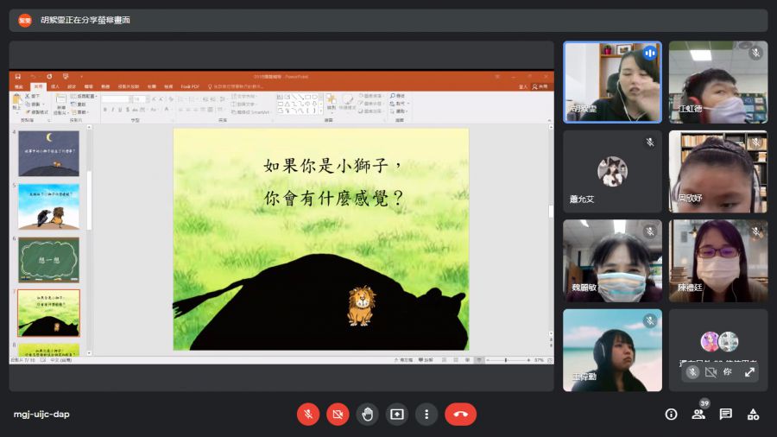Open the 章節 section dropdown
Screen dimensions: 777x437
[80, 112]
